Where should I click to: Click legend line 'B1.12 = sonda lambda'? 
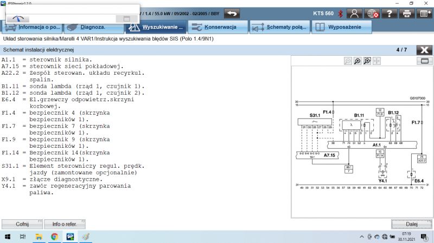(x=73, y=93)
